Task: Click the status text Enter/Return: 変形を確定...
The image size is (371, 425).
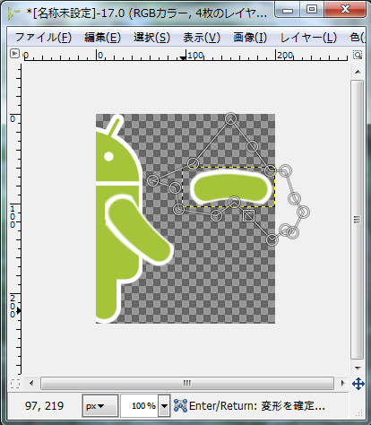Action: [x=257, y=406]
